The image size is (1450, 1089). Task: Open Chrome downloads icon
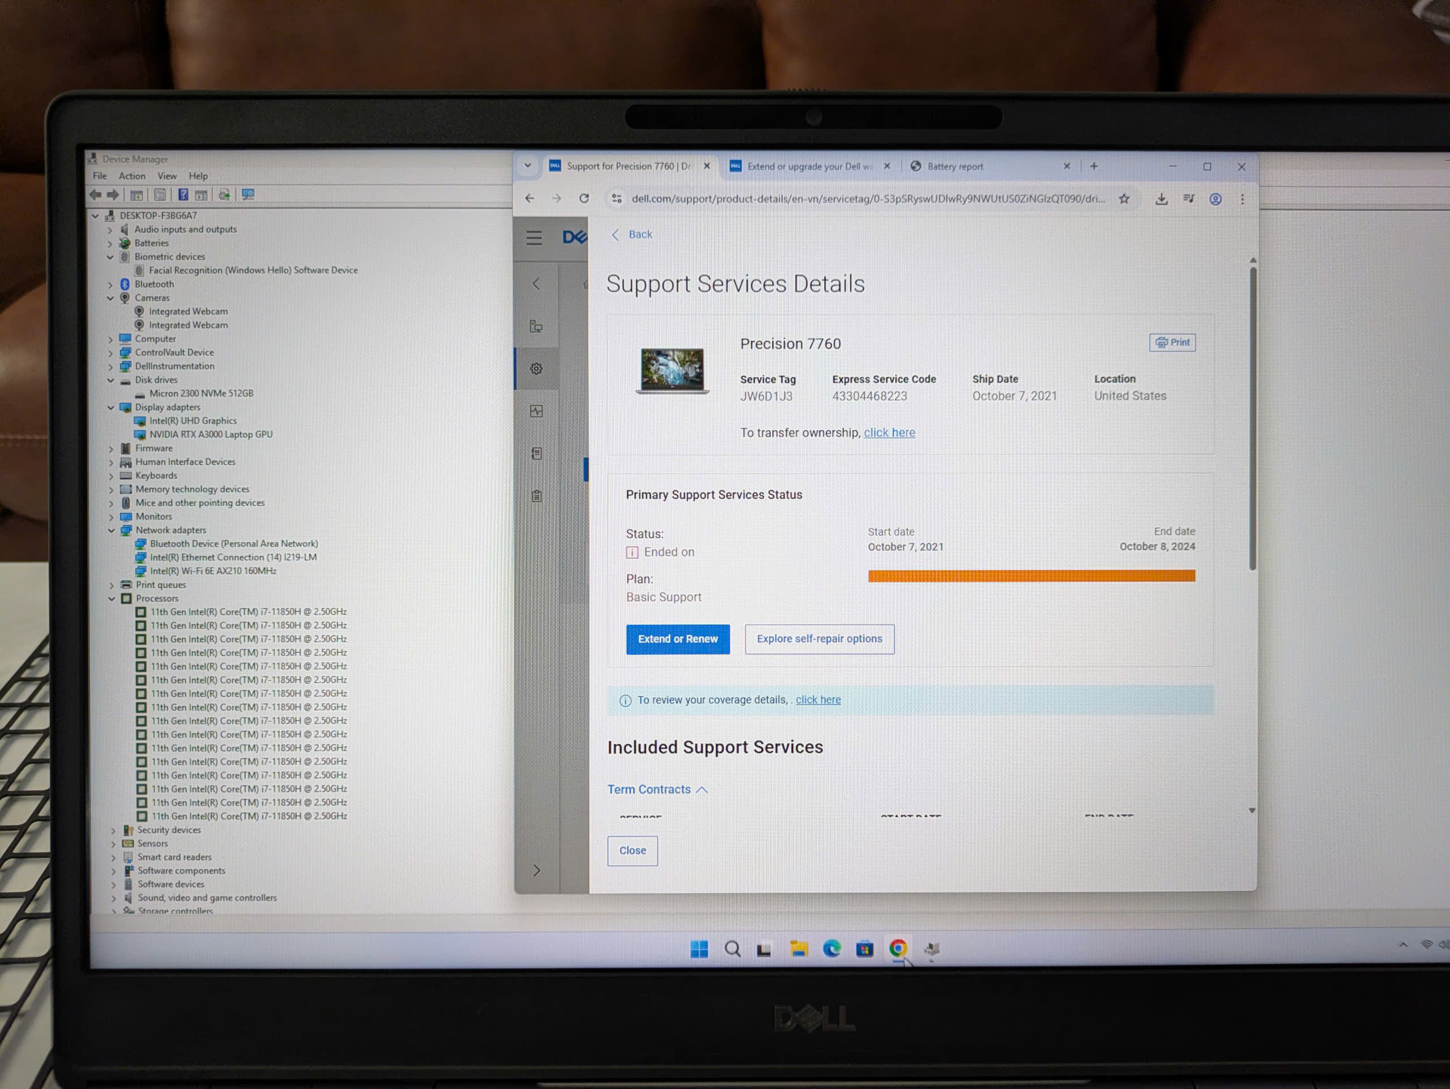1161,199
